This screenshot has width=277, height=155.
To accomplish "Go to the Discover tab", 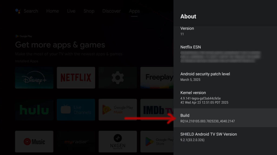I will click(x=111, y=11).
